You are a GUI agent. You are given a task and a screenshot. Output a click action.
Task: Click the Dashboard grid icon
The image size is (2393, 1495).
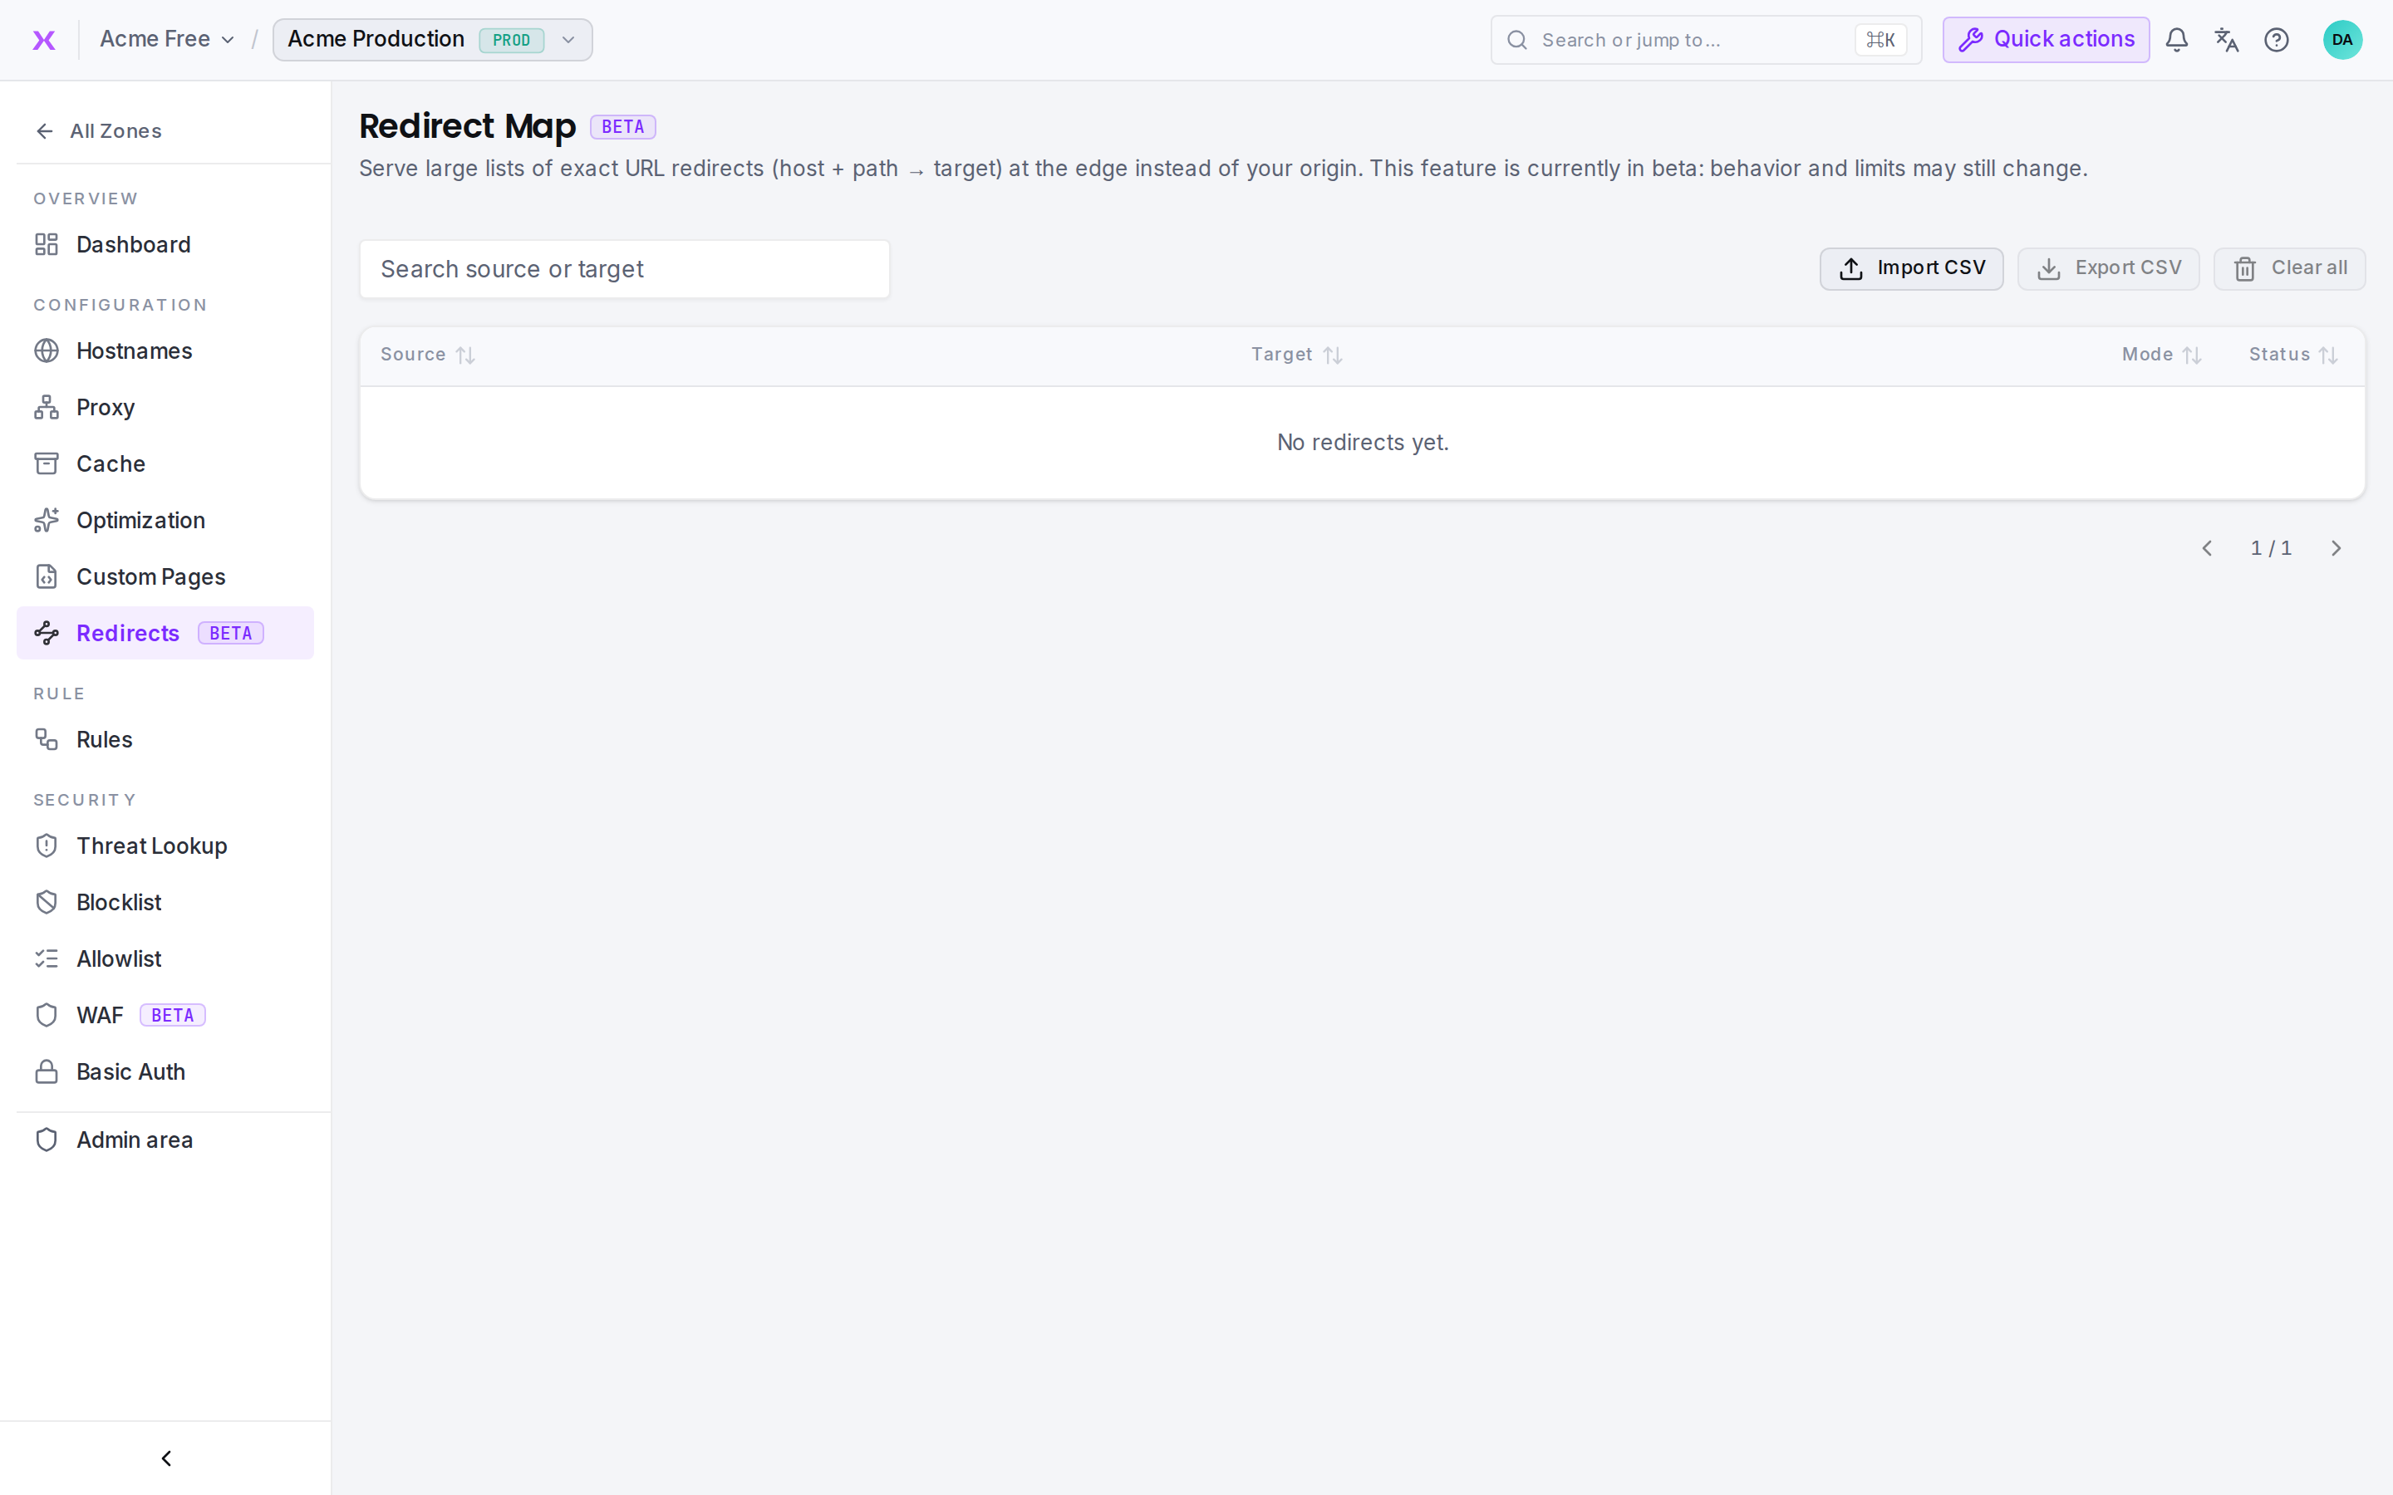[x=47, y=244]
